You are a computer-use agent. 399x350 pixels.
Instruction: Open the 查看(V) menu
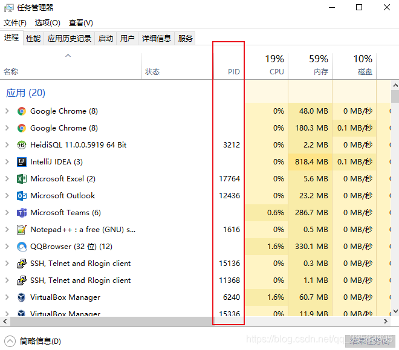click(x=81, y=23)
